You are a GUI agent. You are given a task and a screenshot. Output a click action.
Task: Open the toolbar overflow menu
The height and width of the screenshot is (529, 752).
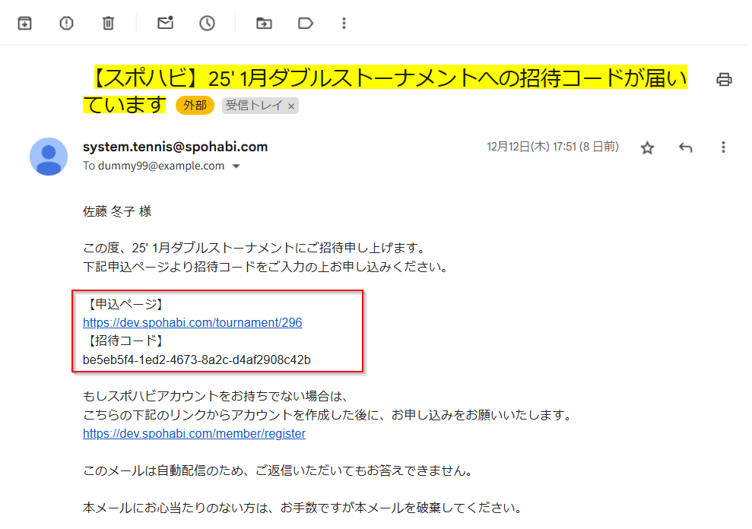coord(344,23)
